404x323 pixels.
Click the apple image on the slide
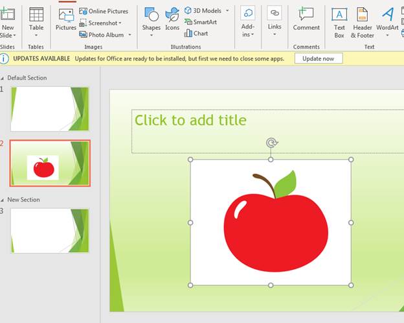click(271, 222)
